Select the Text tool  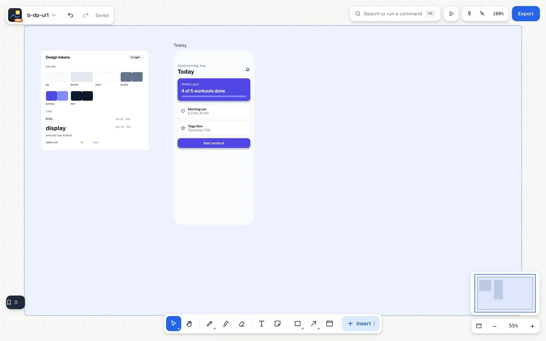pos(261,323)
